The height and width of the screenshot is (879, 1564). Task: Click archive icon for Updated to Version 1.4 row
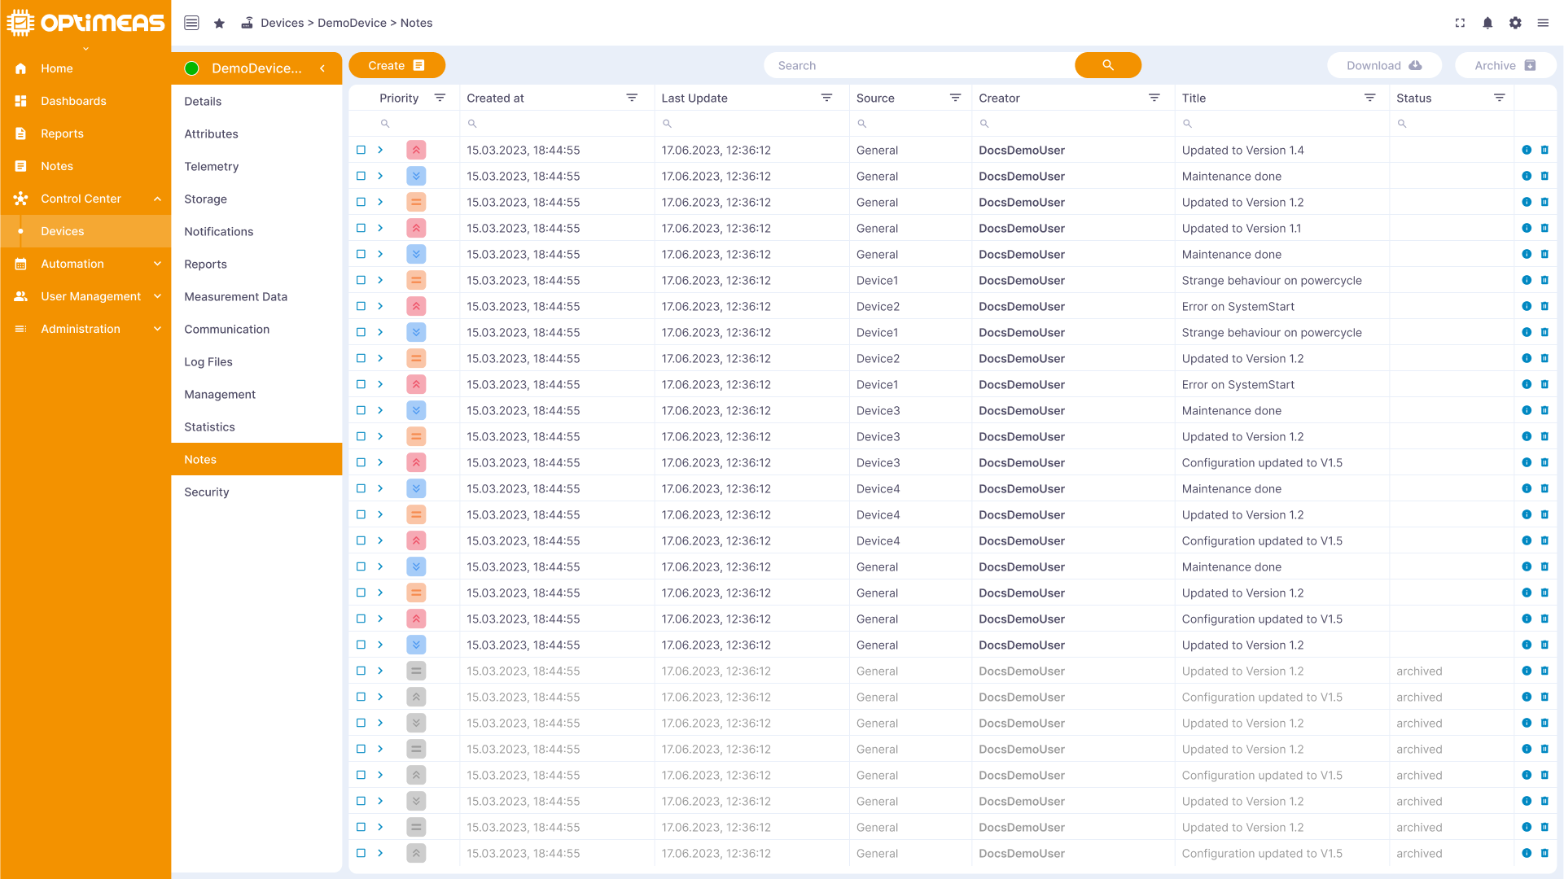(1544, 150)
